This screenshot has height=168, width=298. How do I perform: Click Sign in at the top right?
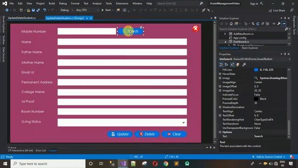click(x=254, y=4)
